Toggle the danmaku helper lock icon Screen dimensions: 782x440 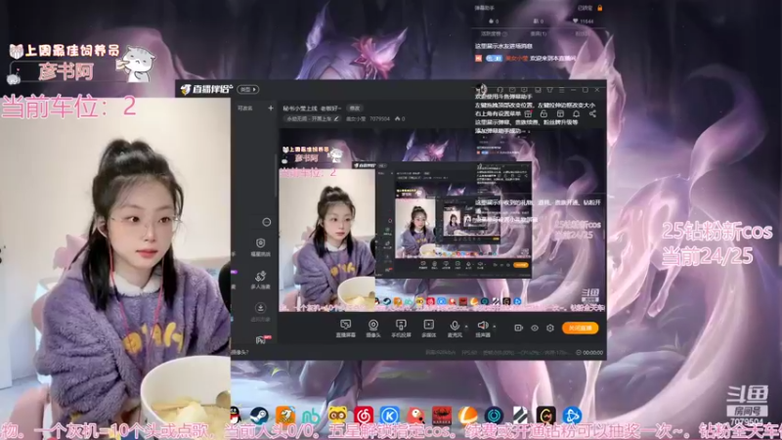coord(544,113)
